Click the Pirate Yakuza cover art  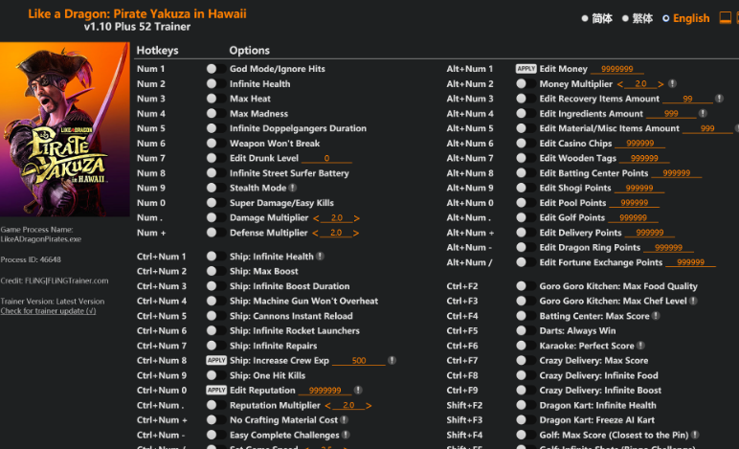point(64,129)
